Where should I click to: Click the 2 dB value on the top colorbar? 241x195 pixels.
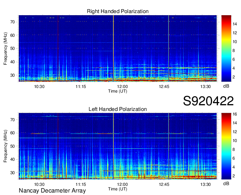[234, 77]
